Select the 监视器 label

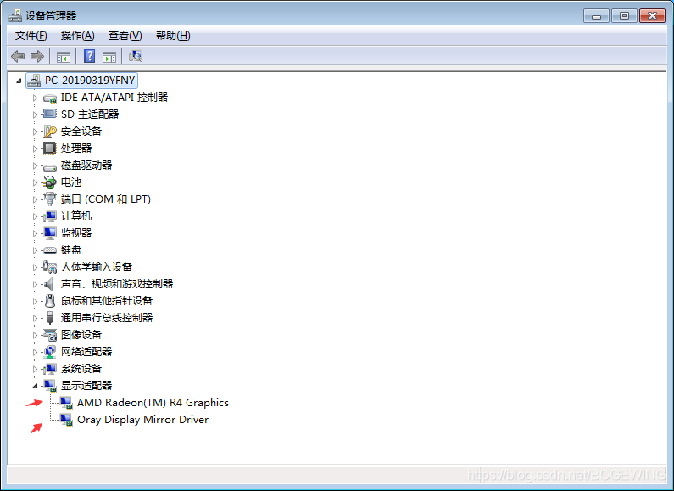point(76,233)
